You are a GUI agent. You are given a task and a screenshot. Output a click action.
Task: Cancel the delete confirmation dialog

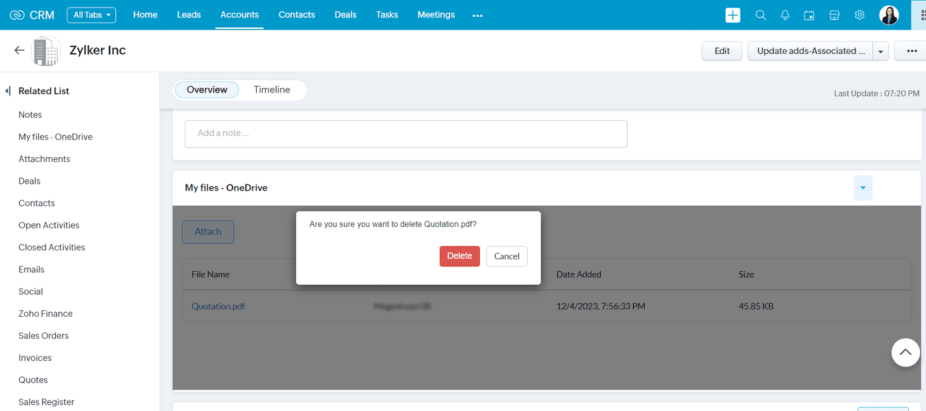(x=507, y=256)
